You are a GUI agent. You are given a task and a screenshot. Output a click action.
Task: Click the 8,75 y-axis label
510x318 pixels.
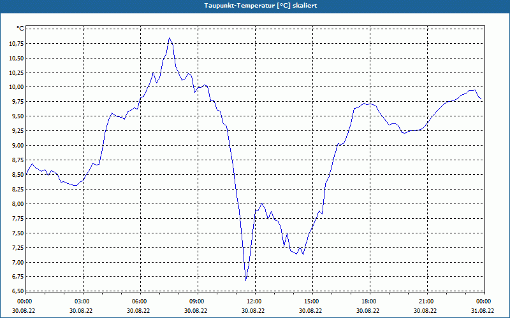point(18,160)
